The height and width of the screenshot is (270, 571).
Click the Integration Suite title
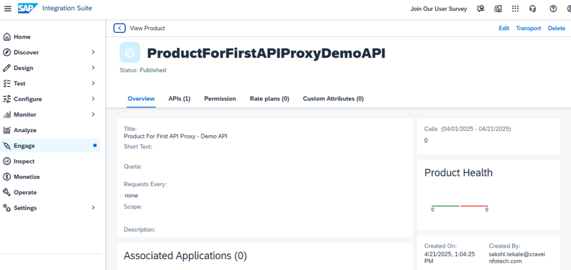click(x=67, y=8)
